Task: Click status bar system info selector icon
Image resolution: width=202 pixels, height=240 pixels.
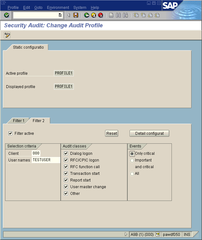Action: point(158,234)
